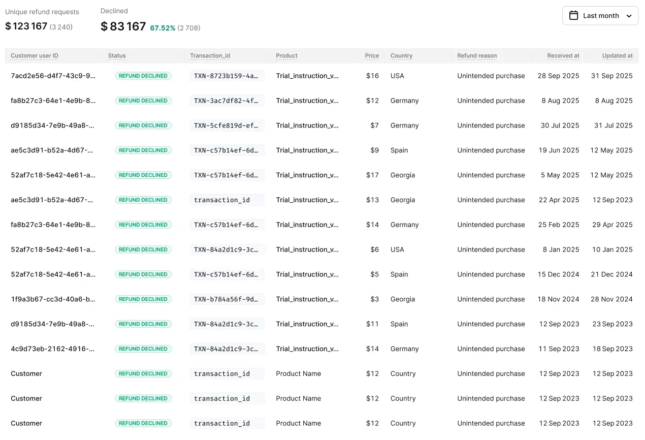Click the $13 price cell
The height and width of the screenshot is (440, 645).
372,200
